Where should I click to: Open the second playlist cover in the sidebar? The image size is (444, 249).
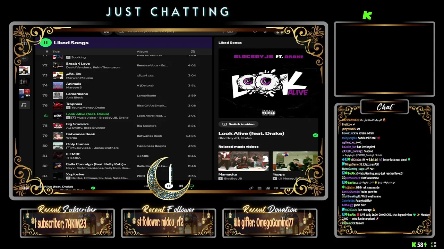coord(24,82)
